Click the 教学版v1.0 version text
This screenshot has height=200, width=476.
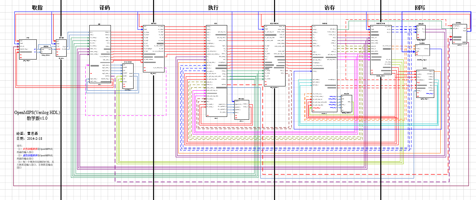[x=37, y=118]
